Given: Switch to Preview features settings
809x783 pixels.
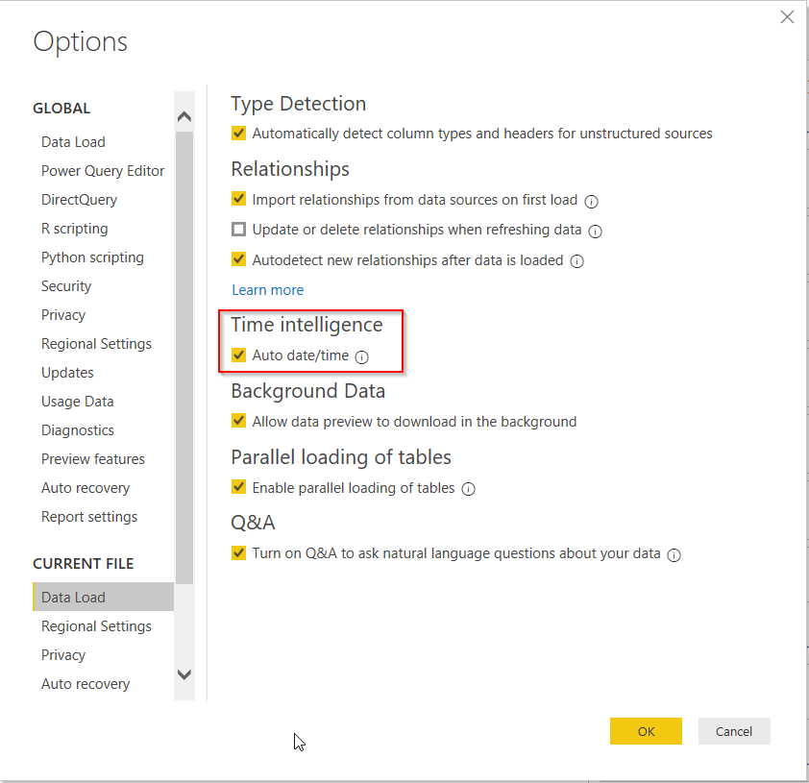Looking at the screenshot, I should [93, 458].
